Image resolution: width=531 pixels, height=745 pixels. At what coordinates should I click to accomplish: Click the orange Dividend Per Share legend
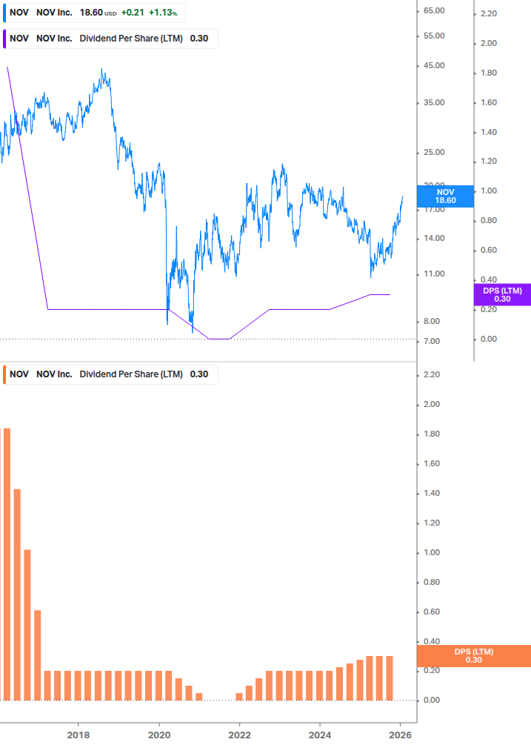pos(110,374)
